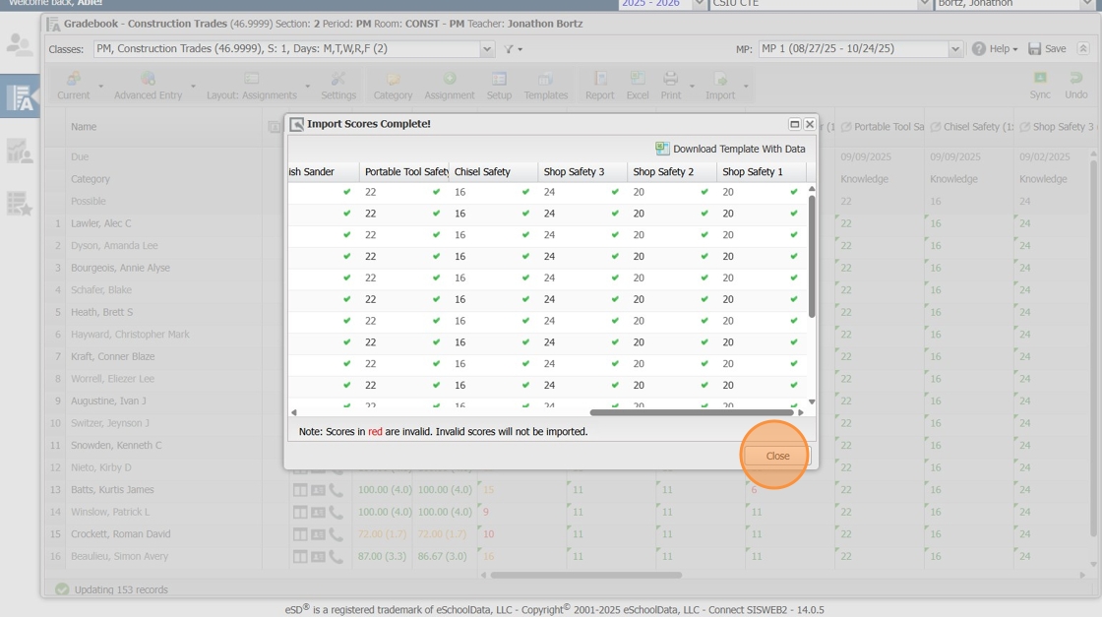
Task: Open gradebook Settings wrench icon
Action: (338, 86)
